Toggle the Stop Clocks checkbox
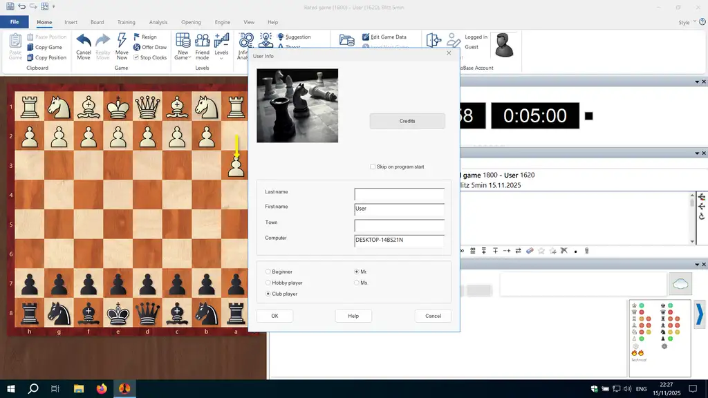708x398 pixels. pyautogui.click(x=137, y=57)
